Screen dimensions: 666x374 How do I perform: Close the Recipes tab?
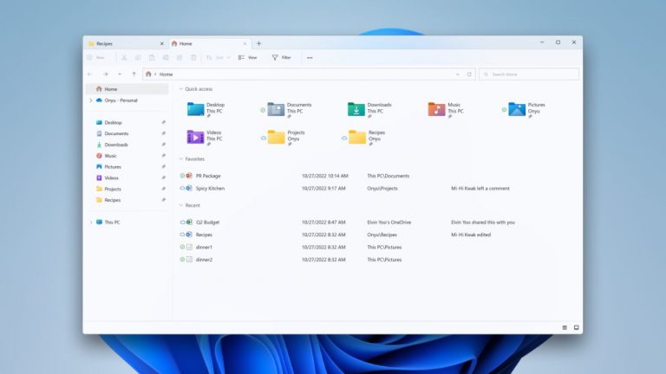161,43
